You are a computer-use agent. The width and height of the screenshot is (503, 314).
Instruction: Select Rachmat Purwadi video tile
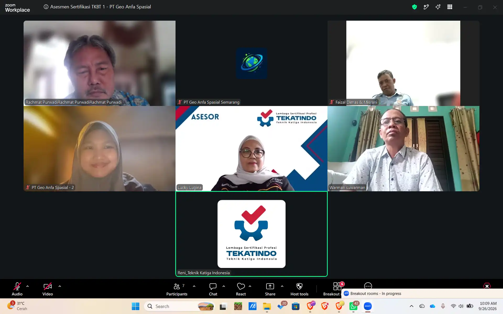click(100, 63)
